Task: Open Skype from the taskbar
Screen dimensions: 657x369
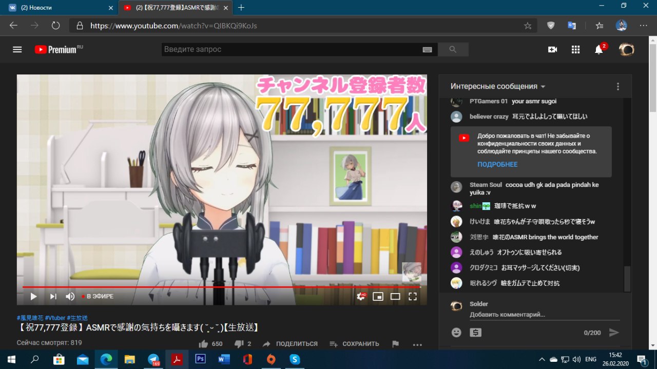Action: [295, 359]
